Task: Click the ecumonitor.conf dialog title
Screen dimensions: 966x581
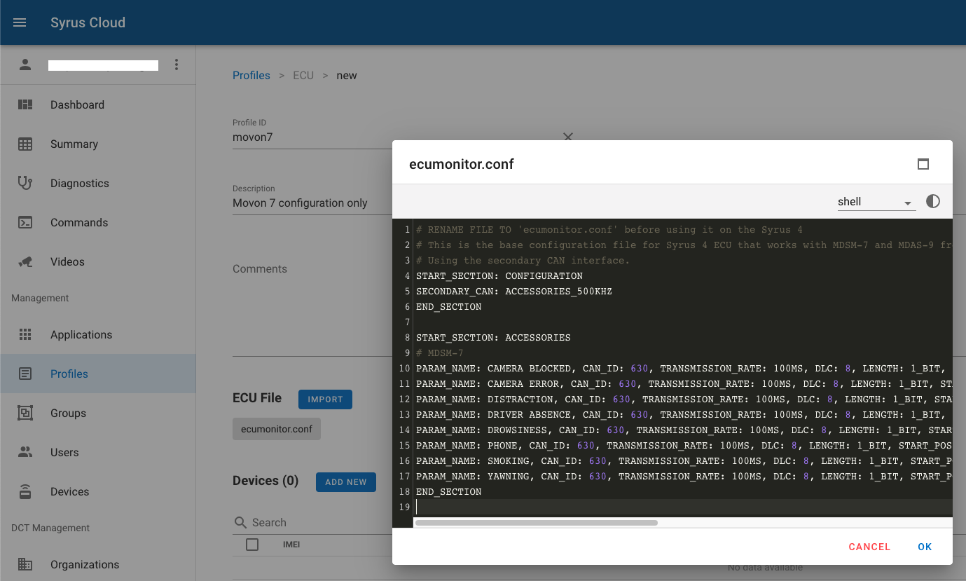Action: pos(462,164)
